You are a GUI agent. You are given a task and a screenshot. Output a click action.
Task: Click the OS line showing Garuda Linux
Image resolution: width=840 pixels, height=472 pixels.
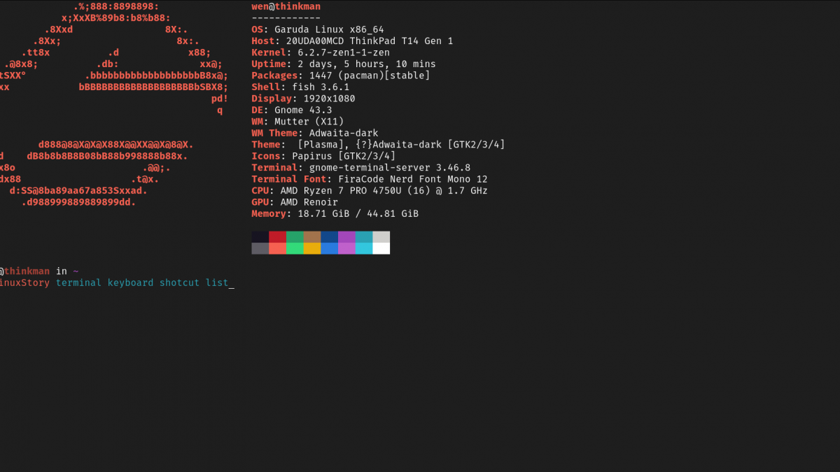[x=318, y=29]
